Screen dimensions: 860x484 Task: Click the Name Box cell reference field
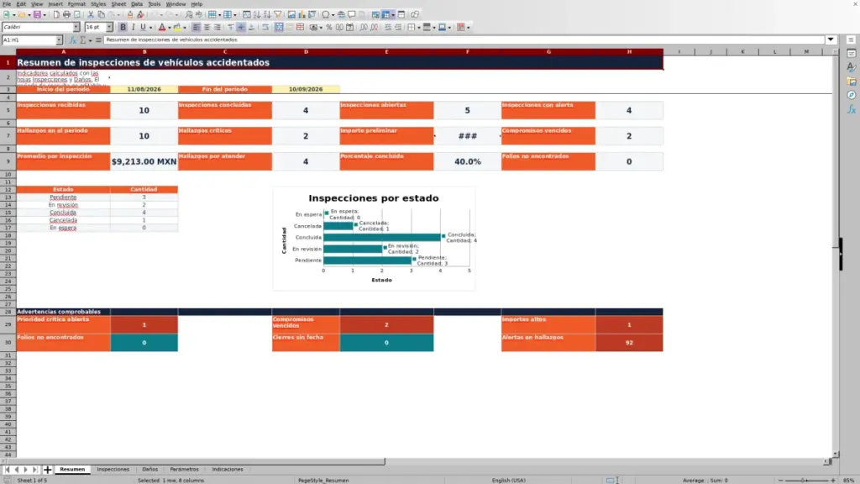(x=29, y=39)
